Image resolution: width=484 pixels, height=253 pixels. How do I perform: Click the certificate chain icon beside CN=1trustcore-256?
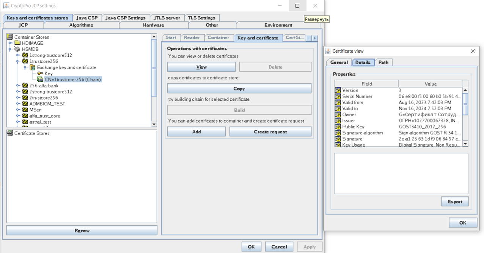click(40, 79)
